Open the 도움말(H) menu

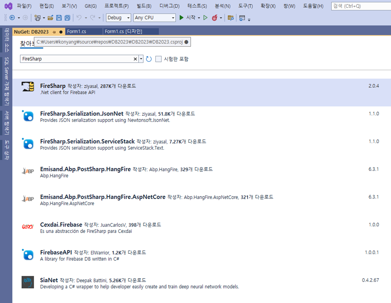(x=313, y=6)
